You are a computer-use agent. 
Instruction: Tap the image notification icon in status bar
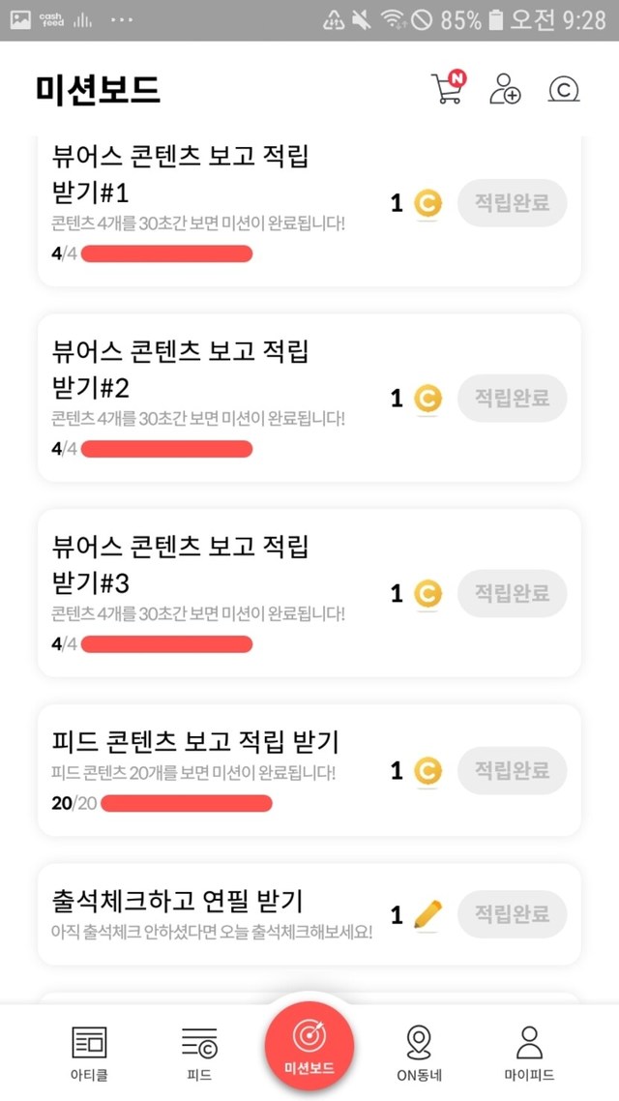pyautogui.click(x=20, y=19)
